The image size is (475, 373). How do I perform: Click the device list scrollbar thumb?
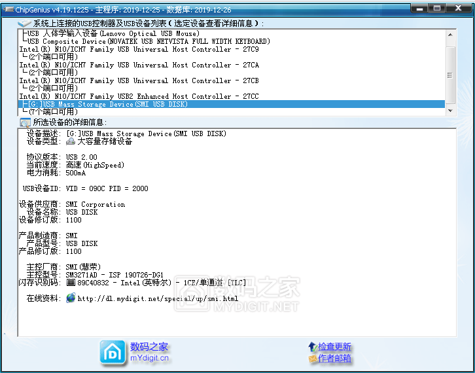coord(450,75)
